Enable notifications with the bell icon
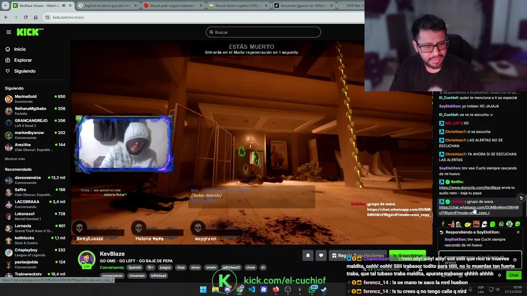Screen dimensions: 527x296 pos(308,255)
